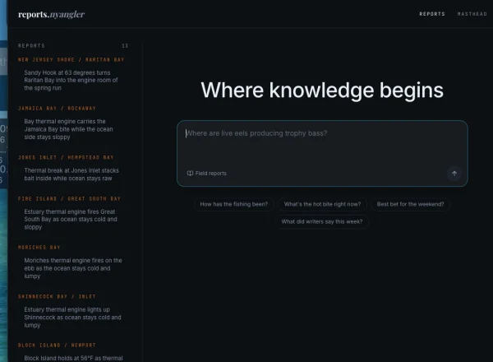The width and height of the screenshot is (493, 362).
Task: Choose 'How has the fishing been?' suggestion
Action: [234, 204]
